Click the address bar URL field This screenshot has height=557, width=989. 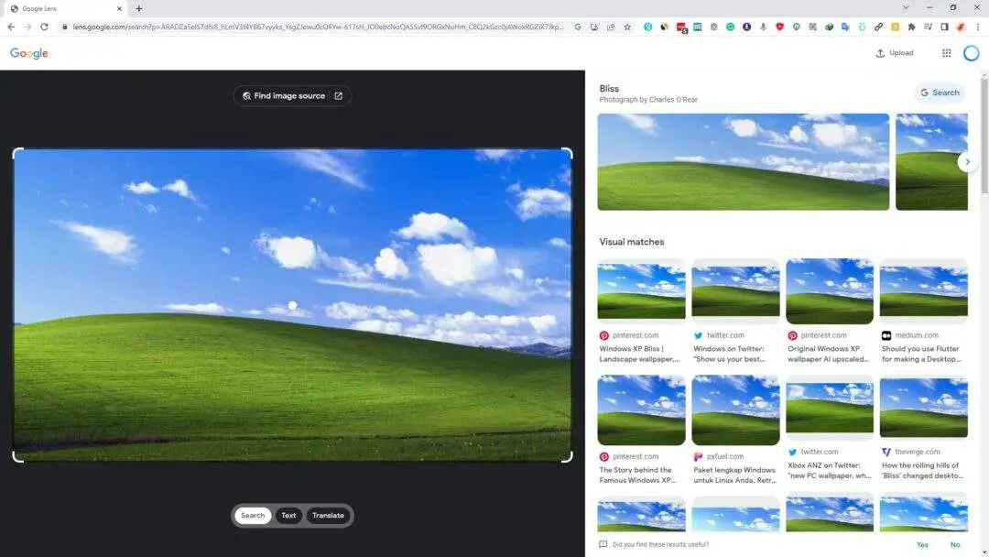coord(318,27)
